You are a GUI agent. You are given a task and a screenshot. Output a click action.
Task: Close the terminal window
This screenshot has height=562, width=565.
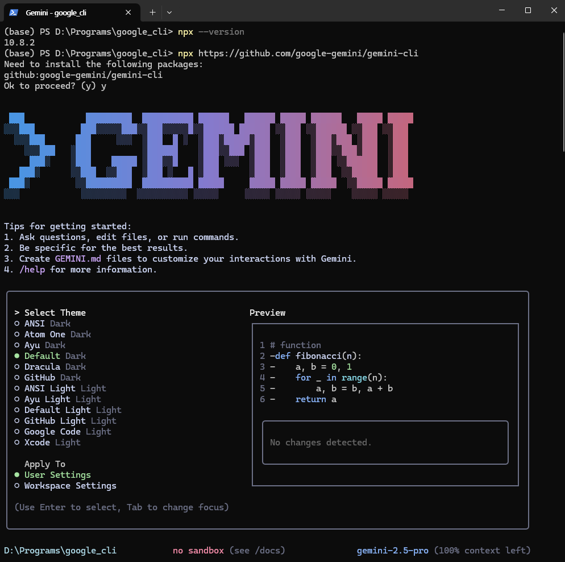coord(554,10)
